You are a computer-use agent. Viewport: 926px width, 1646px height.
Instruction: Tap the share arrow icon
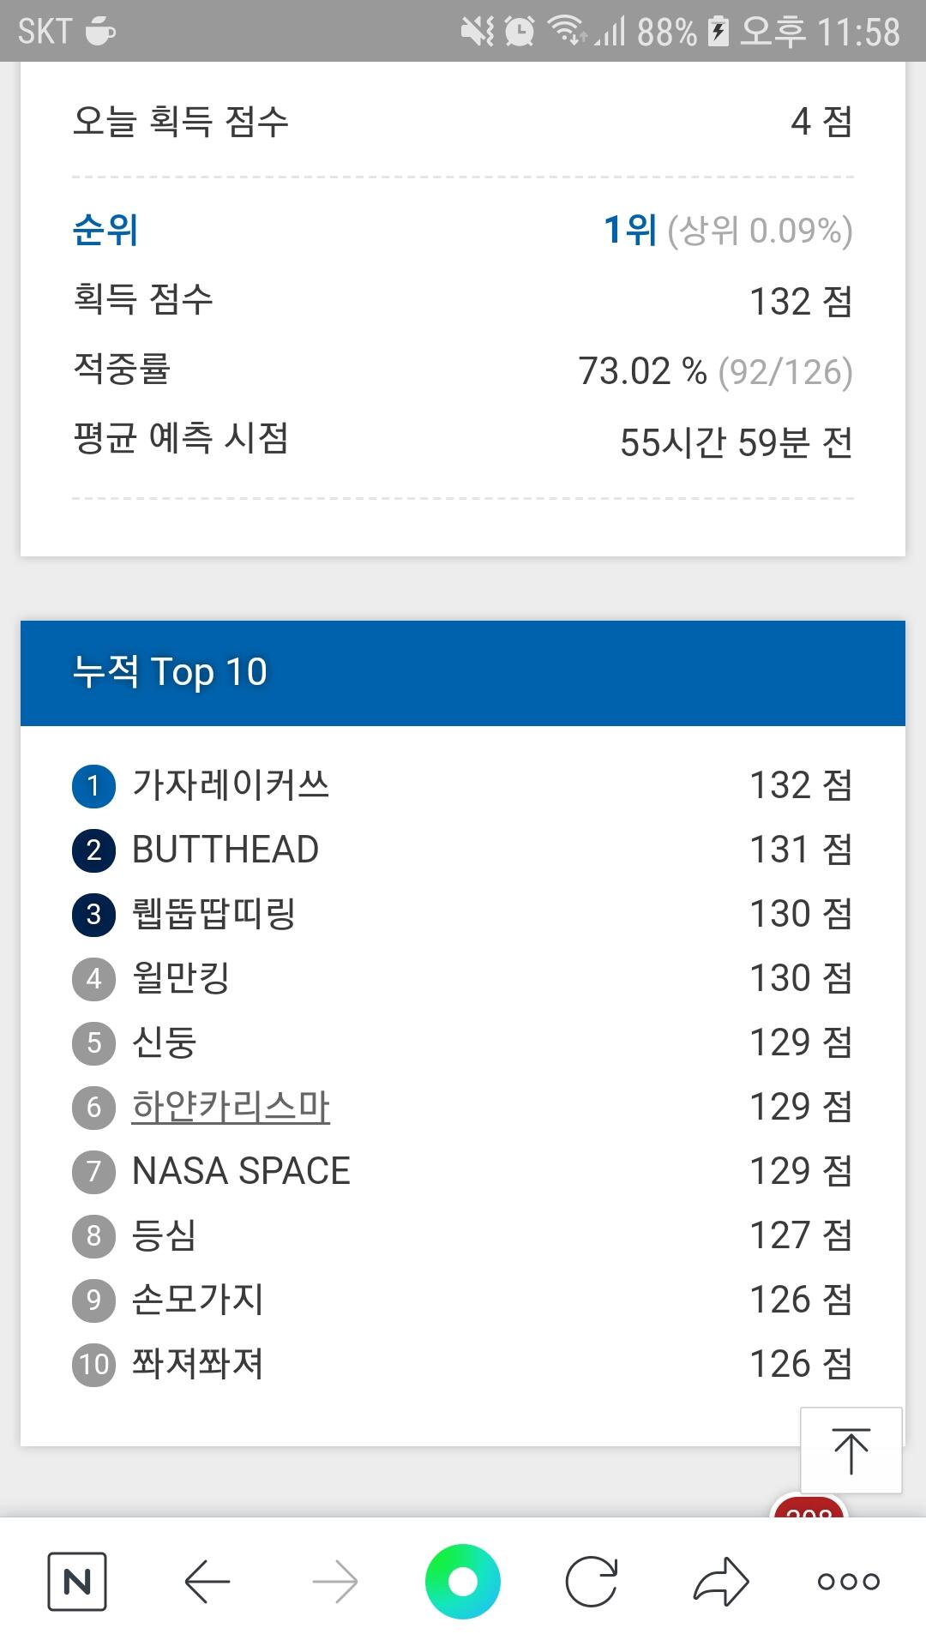click(720, 1581)
